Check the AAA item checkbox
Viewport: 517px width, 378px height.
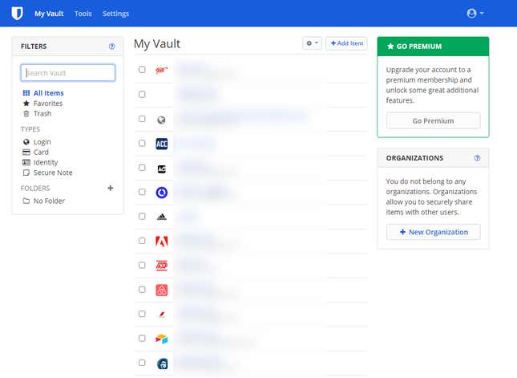point(142,70)
